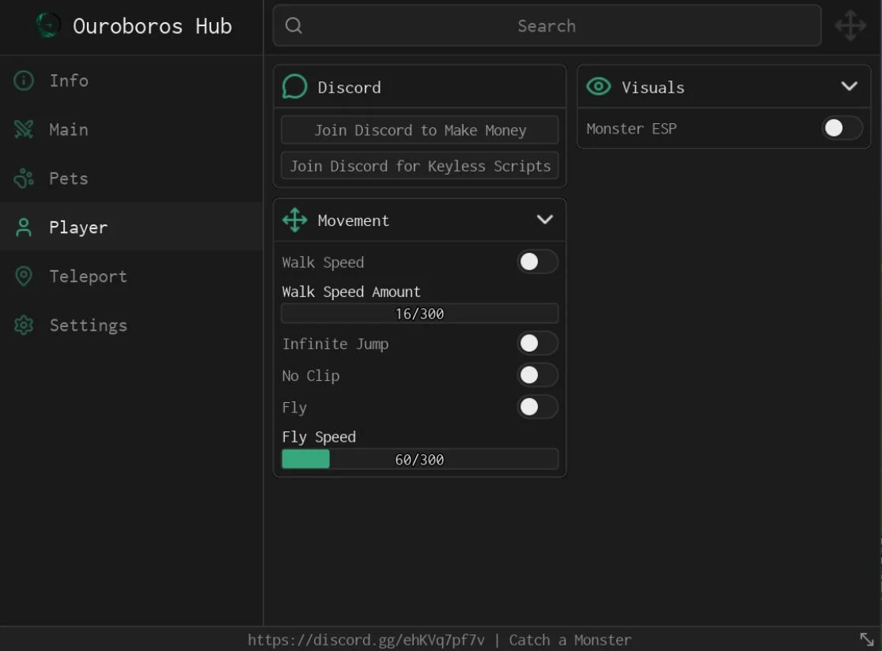Image resolution: width=882 pixels, height=651 pixels.
Task: Switch on Monster ESP
Action: tap(842, 128)
